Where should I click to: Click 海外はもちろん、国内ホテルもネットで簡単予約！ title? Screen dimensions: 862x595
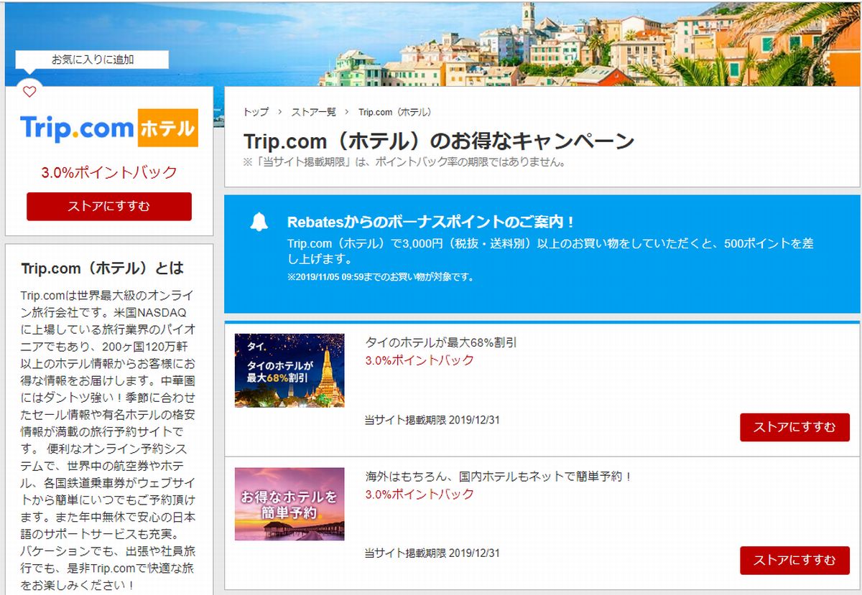499,476
